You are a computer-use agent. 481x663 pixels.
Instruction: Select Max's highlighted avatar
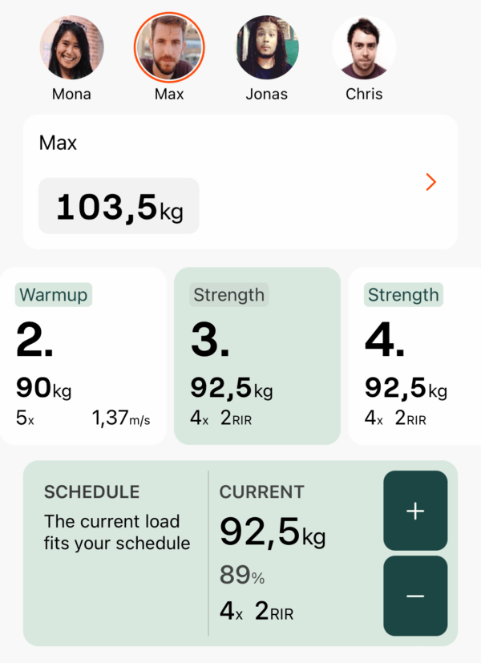(x=169, y=46)
